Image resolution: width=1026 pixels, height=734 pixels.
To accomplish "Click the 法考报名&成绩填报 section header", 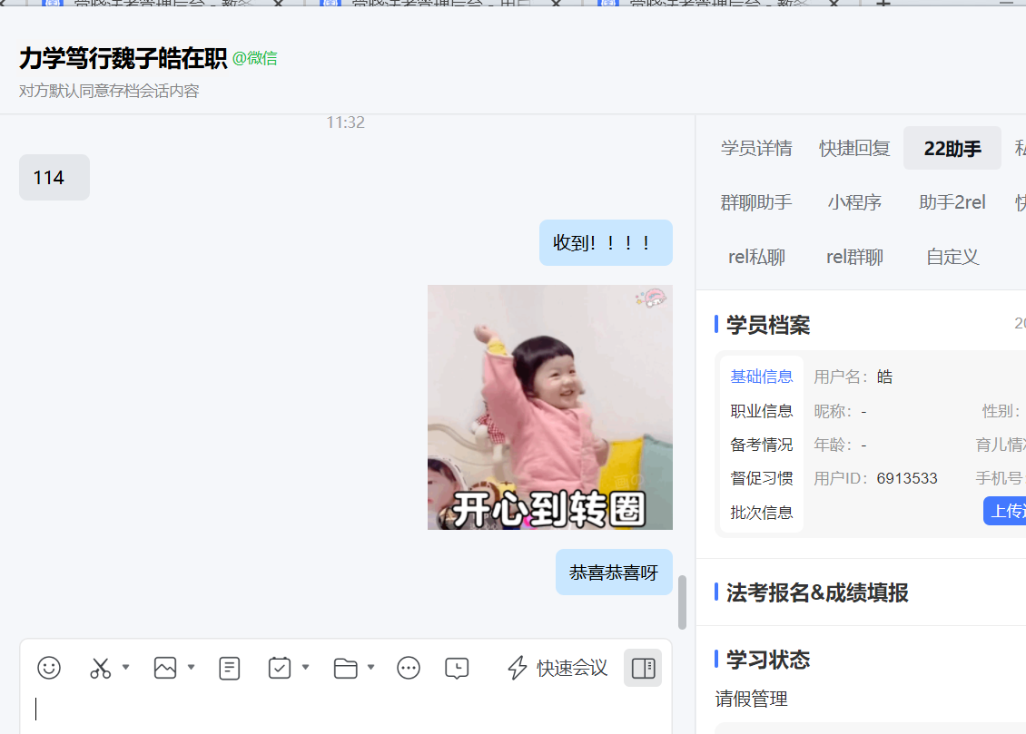I will pyautogui.click(x=817, y=592).
